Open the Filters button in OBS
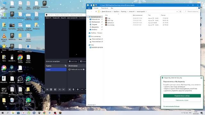 click(x=83, y=61)
